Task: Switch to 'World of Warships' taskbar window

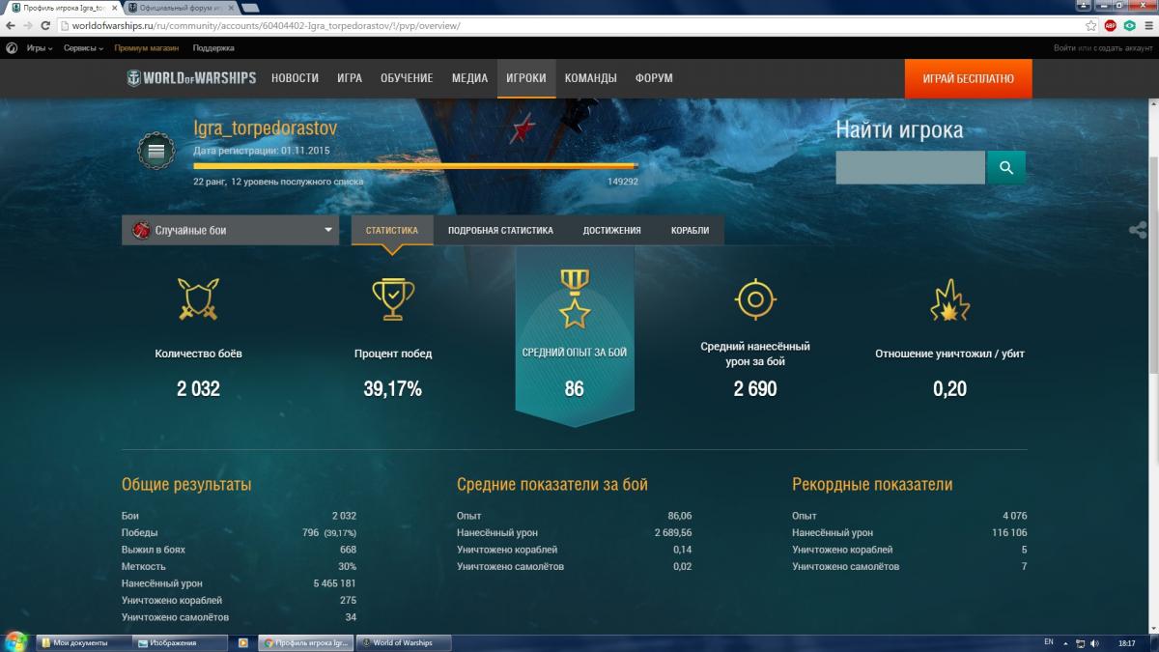Action: 404,642
